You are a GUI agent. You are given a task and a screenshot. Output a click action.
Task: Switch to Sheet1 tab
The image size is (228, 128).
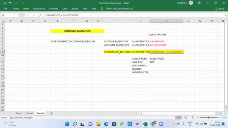point(19,113)
